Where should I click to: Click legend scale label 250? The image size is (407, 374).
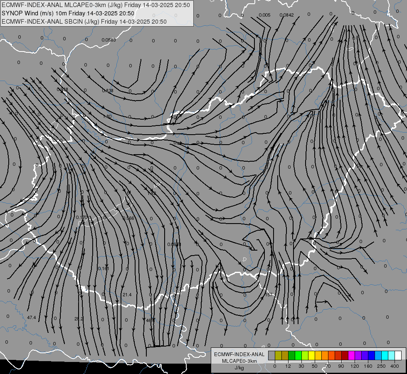click(381, 366)
